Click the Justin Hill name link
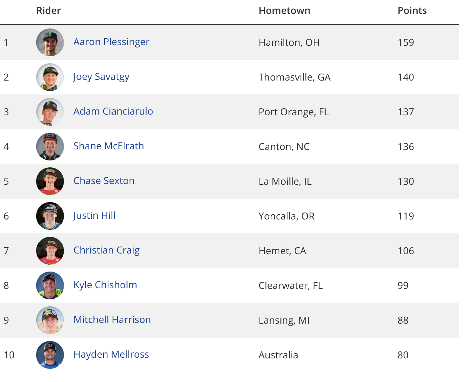 pyautogui.click(x=94, y=216)
